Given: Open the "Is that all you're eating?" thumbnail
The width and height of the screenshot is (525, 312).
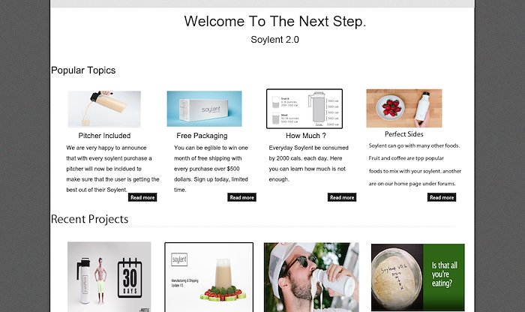Looking at the screenshot, I should [418, 277].
